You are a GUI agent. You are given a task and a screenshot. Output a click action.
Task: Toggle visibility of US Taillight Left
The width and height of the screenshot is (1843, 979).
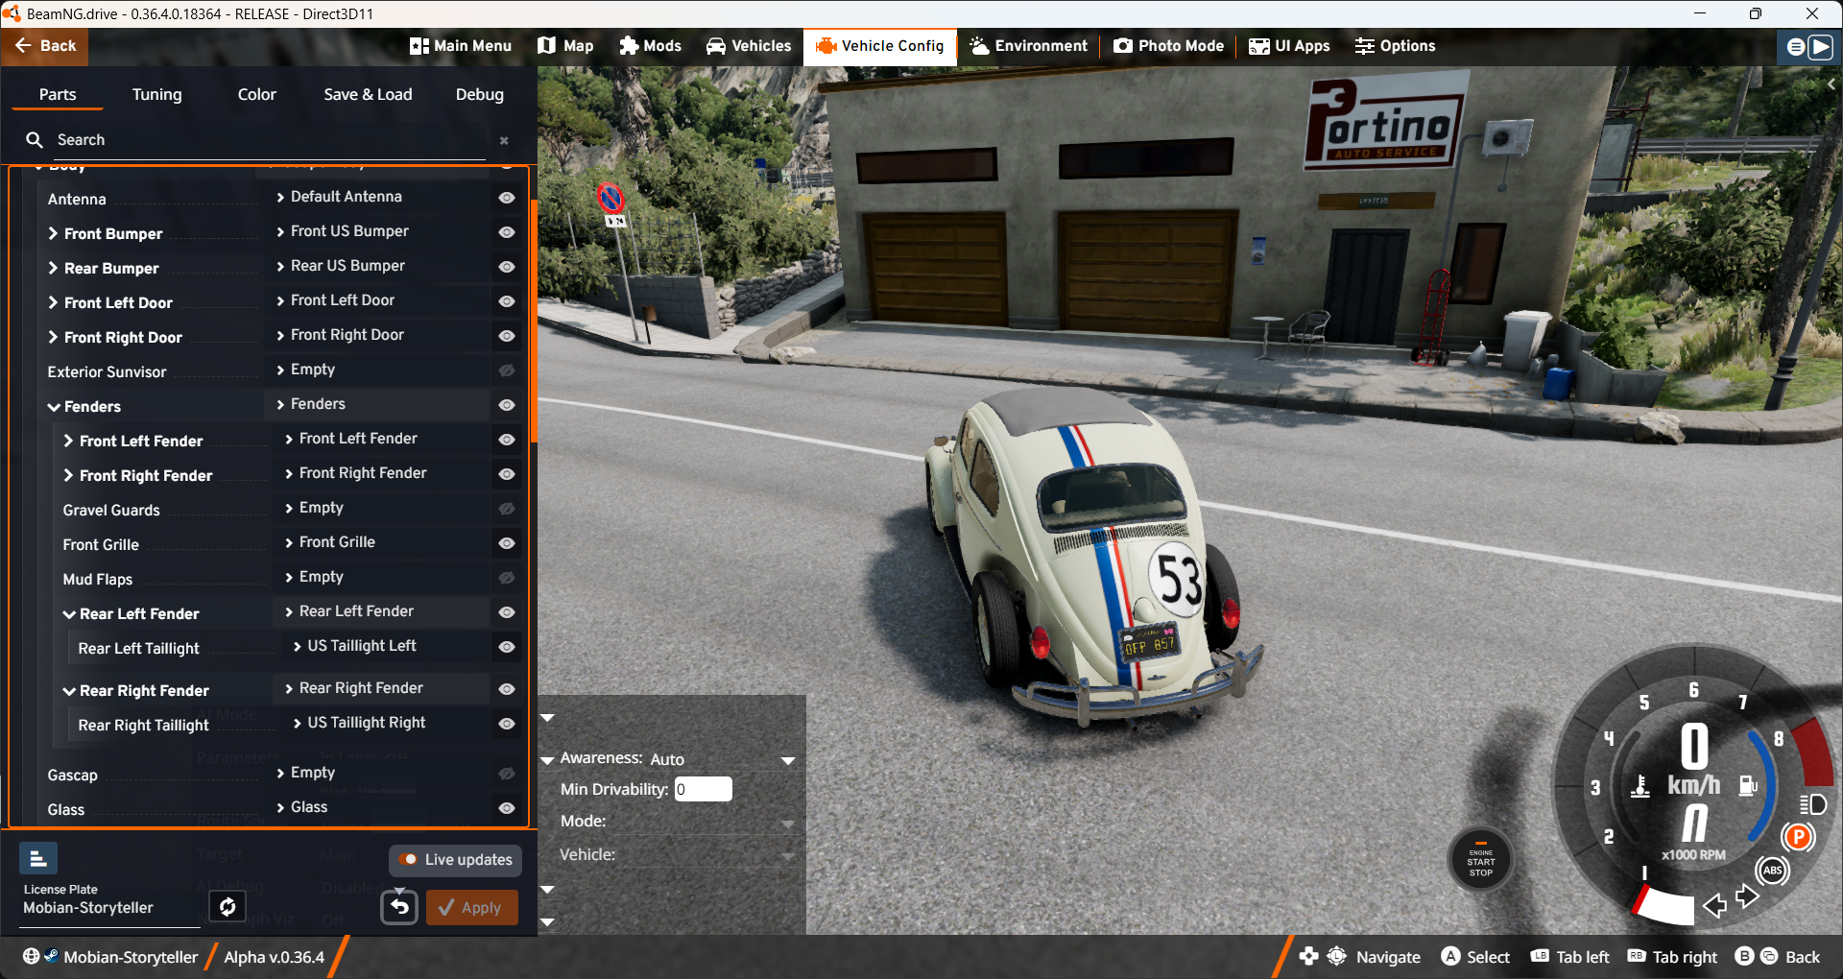pos(507,647)
